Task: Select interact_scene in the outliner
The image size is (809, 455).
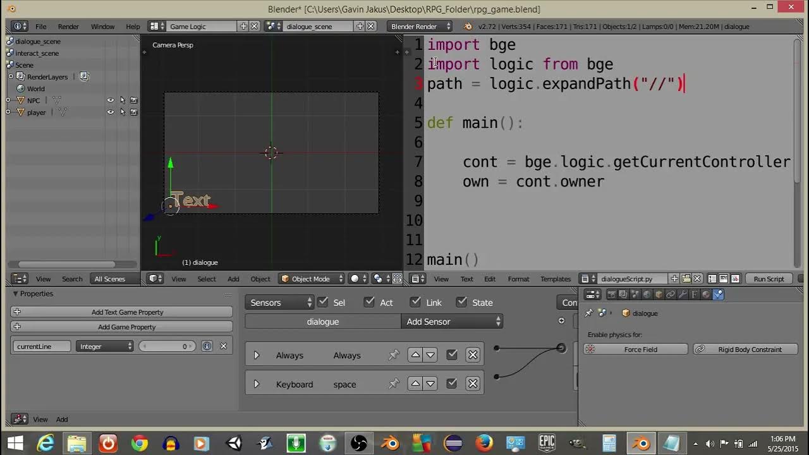Action: [x=37, y=53]
